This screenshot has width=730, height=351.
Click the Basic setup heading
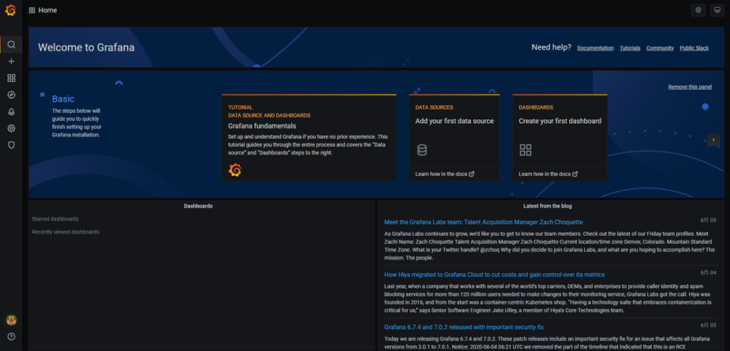pyautogui.click(x=63, y=99)
